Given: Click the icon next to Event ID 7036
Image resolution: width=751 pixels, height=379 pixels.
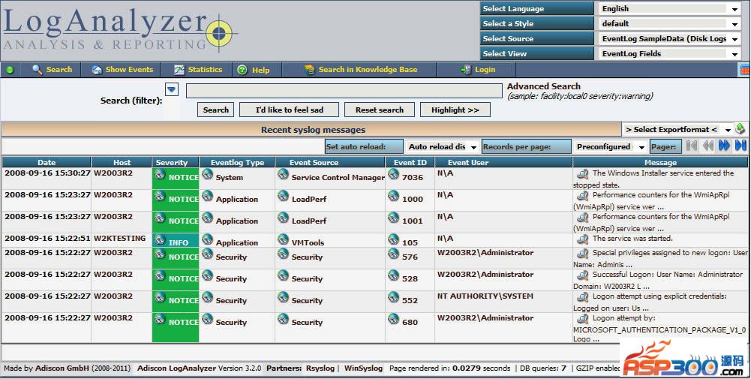Looking at the screenshot, I should [x=393, y=175].
